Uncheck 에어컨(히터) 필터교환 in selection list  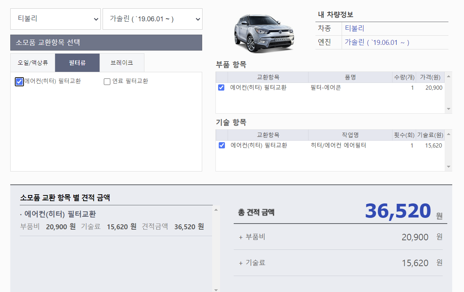pyautogui.click(x=19, y=81)
